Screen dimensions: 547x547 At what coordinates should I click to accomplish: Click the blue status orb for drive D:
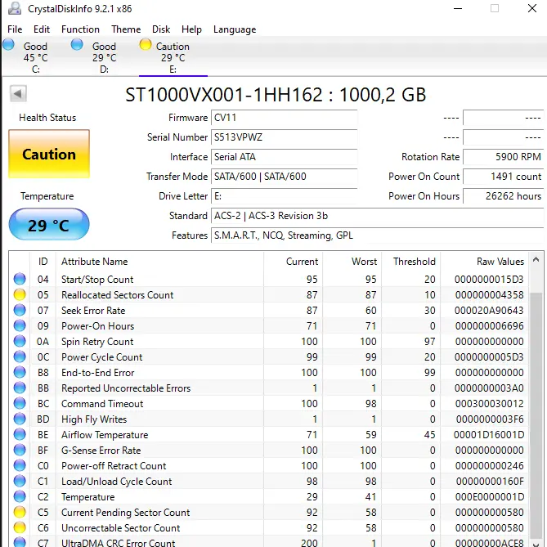pyautogui.click(x=77, y=45)
